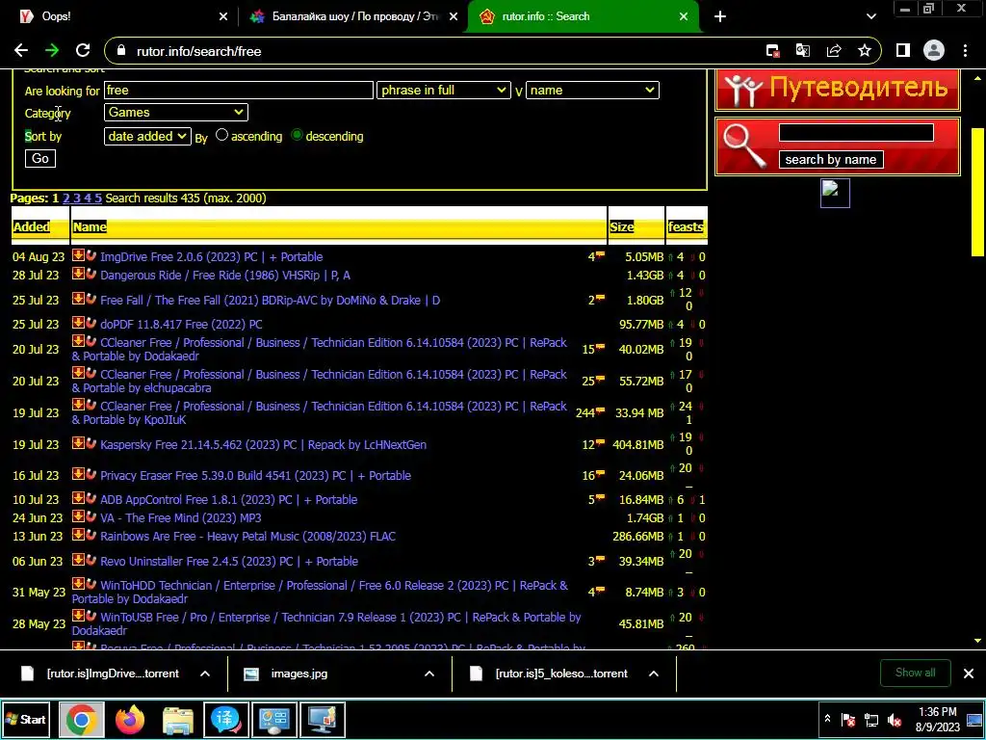Click the yellow page scrollbar thumb
The width and height of the screenshot is (986, 740).
pyautogui.click(x=978, y=192)
